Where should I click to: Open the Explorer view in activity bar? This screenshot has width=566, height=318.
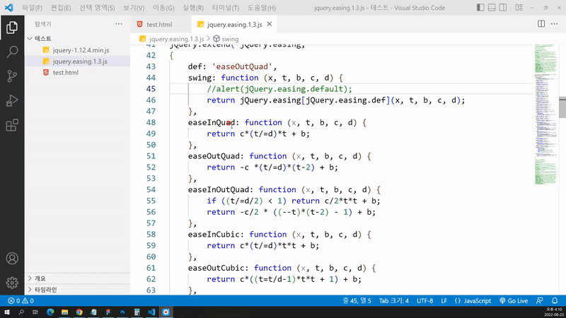(12, 28)
